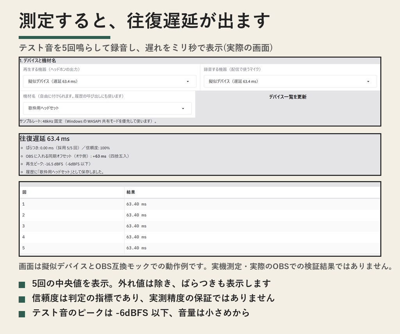Open the 録音する機器 recording device dropdown
This screenshot has width=400, height=334.
click(290, 81)
